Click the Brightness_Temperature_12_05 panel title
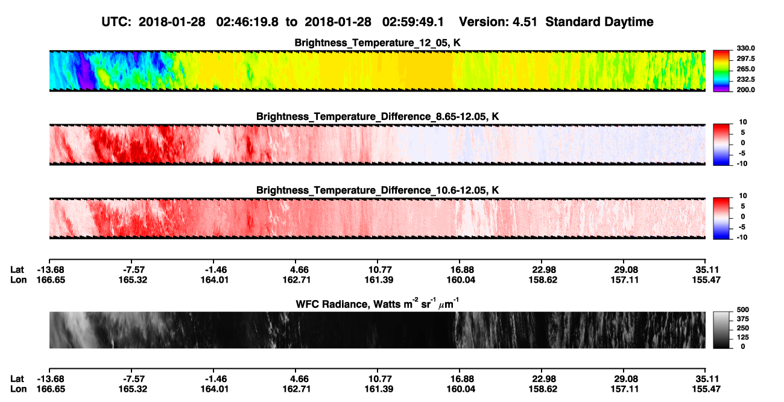 [x=378, y=43]
